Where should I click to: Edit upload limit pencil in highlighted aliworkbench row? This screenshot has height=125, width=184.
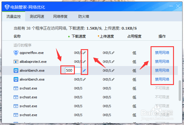[x=113, y=70]
